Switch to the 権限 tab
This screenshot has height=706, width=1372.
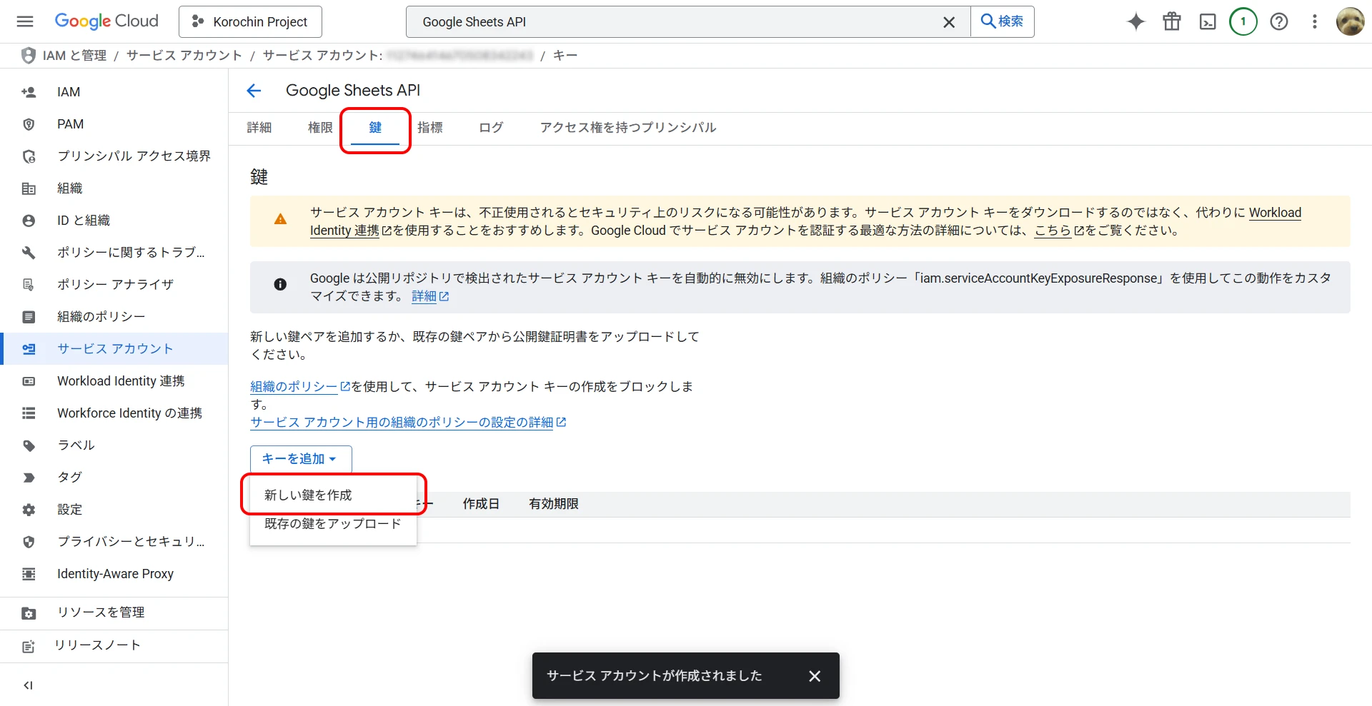320,128
